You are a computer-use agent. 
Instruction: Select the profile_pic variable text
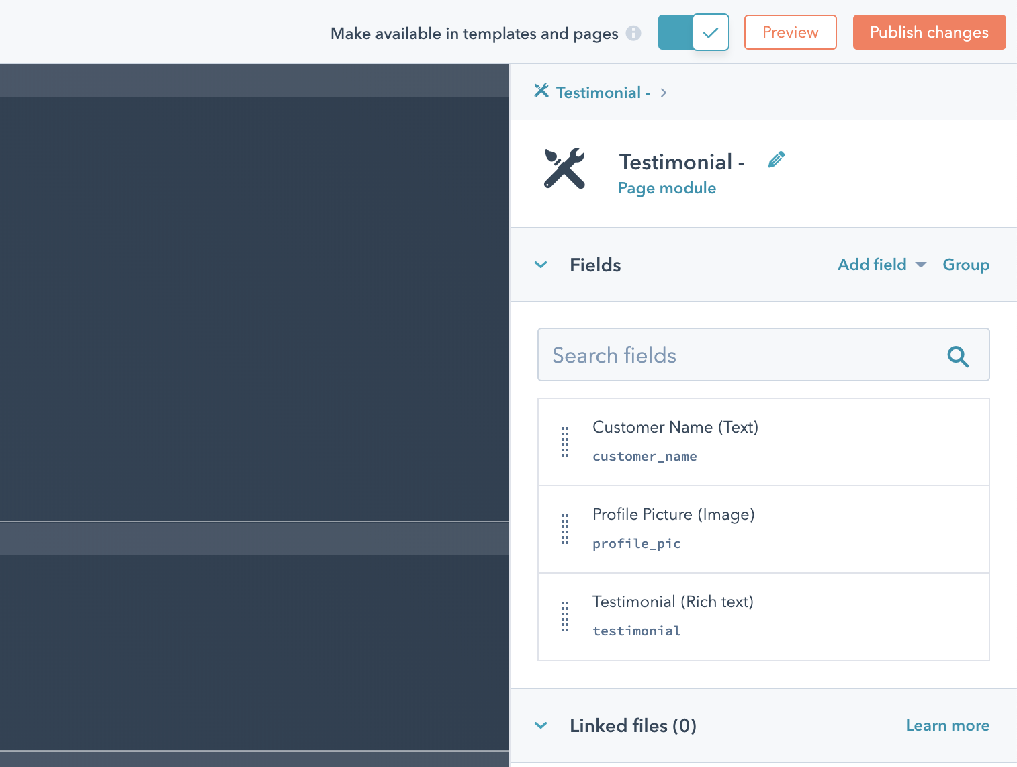point(637,544)
